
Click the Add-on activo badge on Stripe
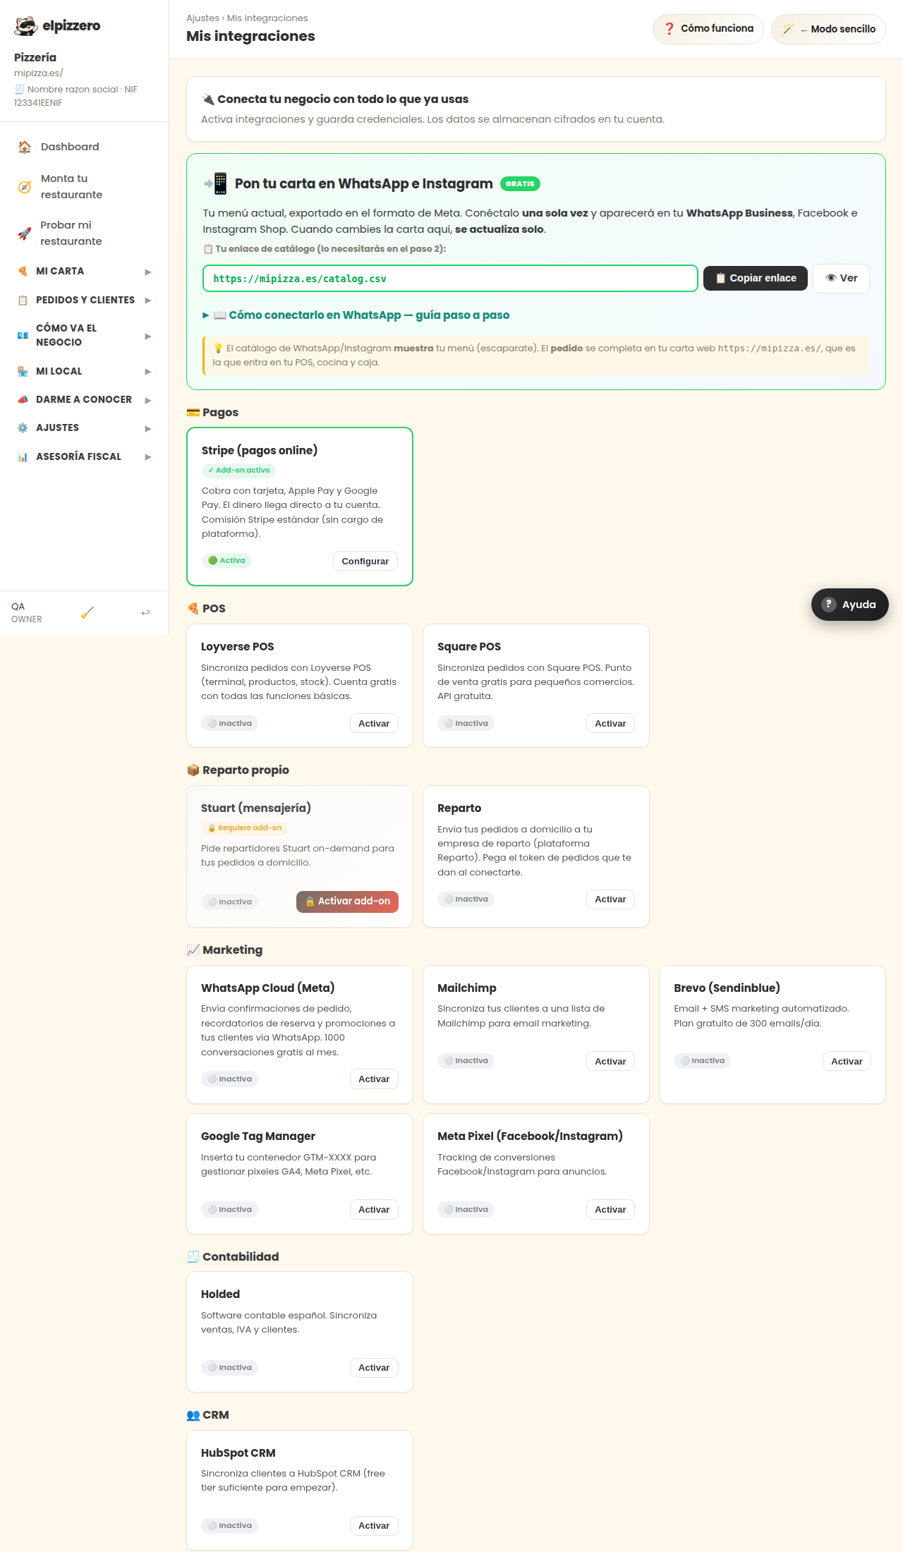click(238, 471)
